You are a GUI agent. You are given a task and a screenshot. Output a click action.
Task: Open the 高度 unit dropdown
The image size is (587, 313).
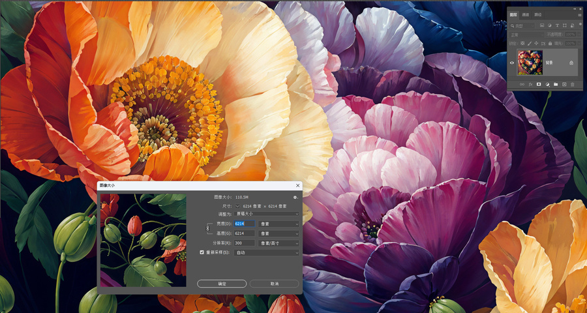click(x=279, y=233)
